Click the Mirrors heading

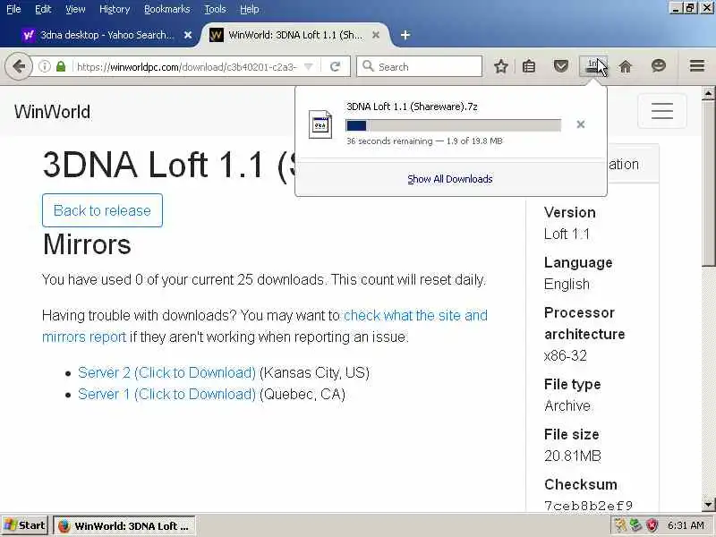87,244
